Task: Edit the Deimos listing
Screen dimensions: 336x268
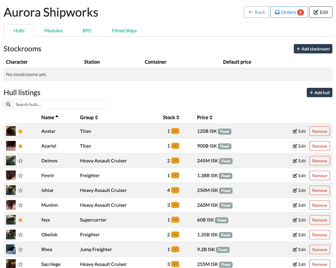Action: click(299, 161)
